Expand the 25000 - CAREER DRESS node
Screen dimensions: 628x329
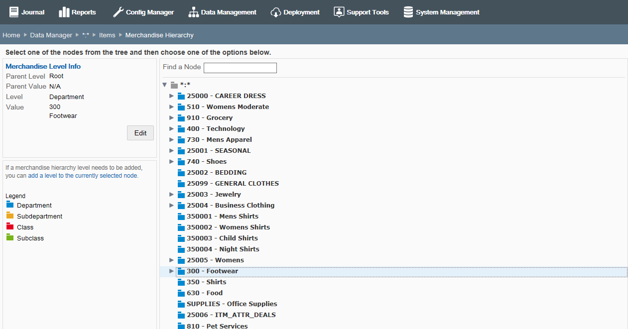pyautogui.click(x=171, y=96)
